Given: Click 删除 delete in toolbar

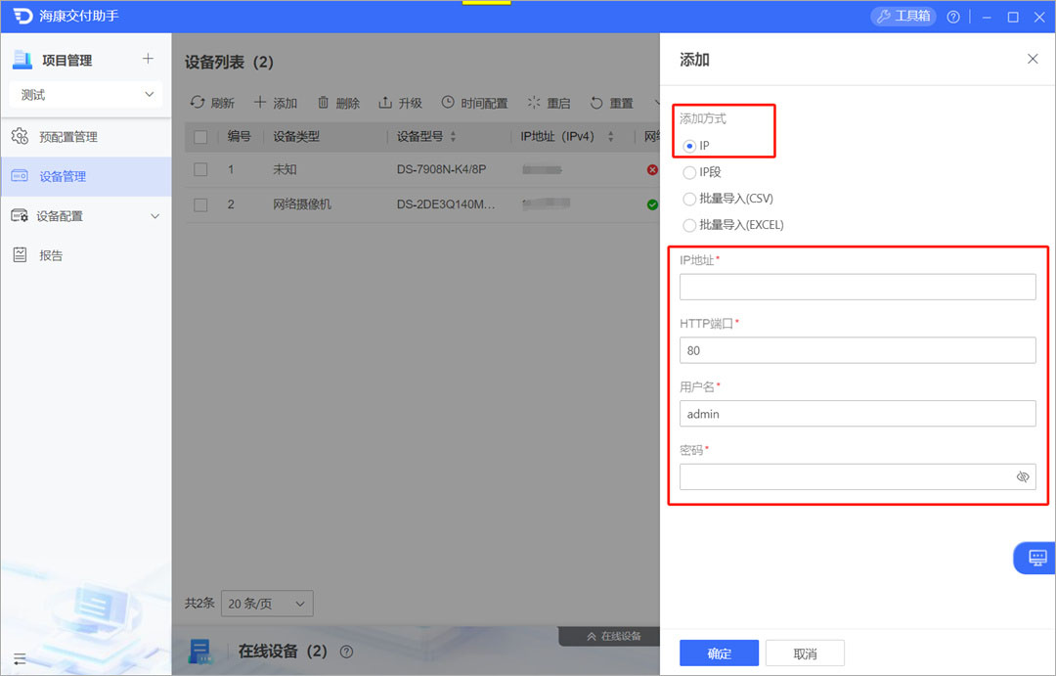Looking at the screenshot, I should click(338, 103).
